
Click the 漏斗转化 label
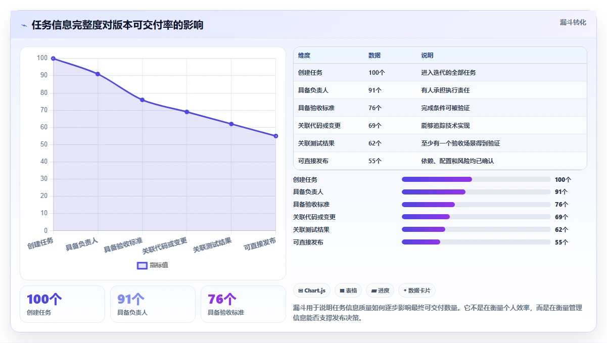click(x=573, y=22)
